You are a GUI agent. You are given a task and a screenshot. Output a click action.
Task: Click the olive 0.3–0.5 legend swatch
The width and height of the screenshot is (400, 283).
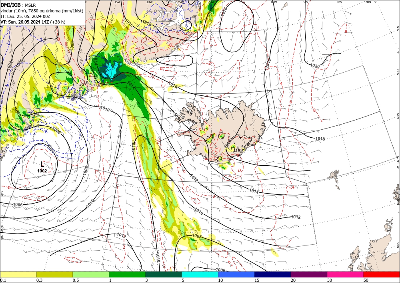54,274
